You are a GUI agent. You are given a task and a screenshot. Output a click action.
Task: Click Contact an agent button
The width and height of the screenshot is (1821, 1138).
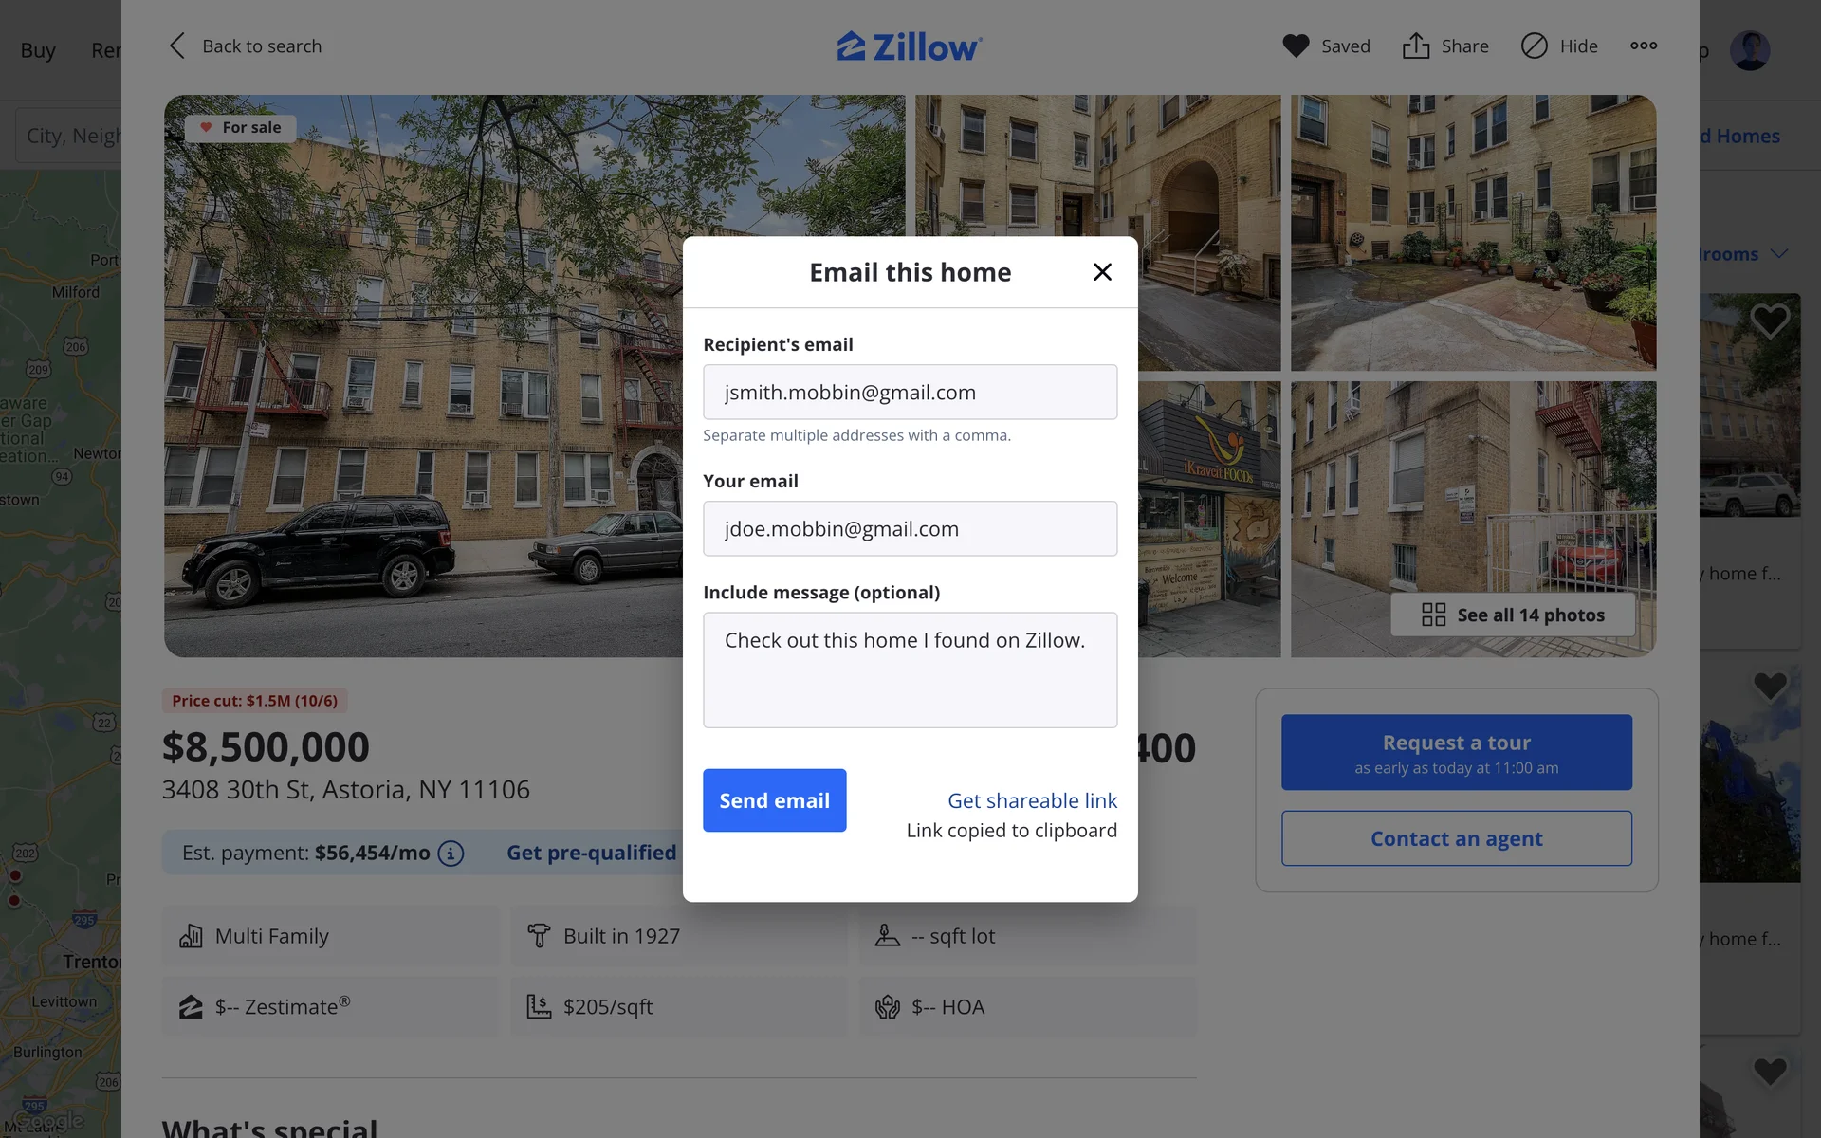click(x=1456, y=838)
